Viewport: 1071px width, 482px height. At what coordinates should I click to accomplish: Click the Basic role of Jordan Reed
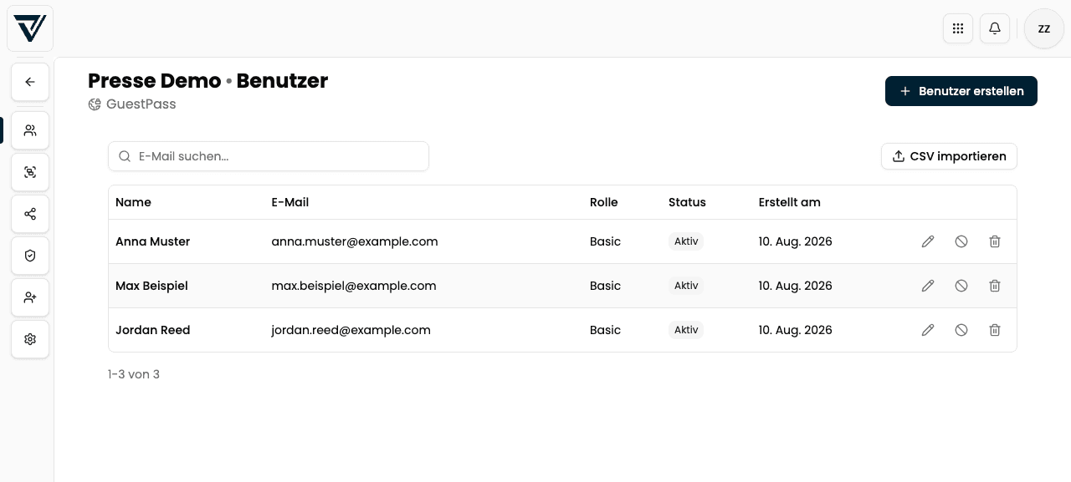click(x=606, y=330)
